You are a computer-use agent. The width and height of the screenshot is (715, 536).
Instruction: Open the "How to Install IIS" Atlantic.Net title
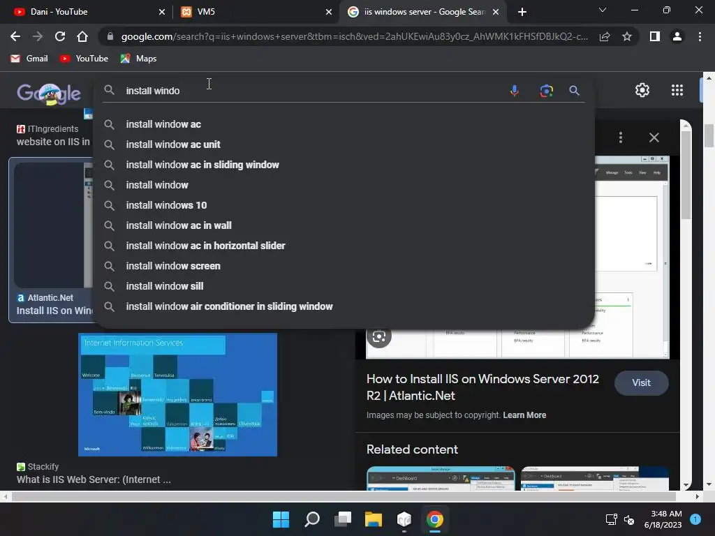[482, 387]
